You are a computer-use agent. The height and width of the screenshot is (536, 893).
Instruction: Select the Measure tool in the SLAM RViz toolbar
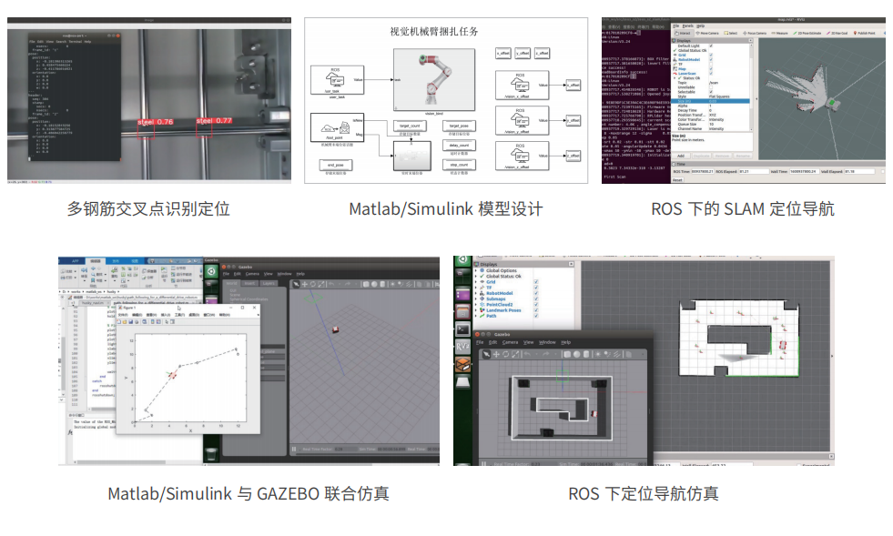[x=780, y=33]
